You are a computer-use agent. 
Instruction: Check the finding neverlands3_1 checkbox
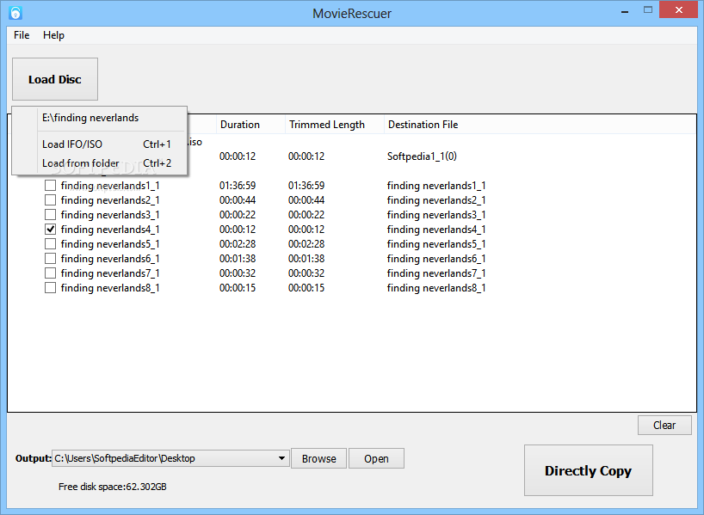point(50,214)
